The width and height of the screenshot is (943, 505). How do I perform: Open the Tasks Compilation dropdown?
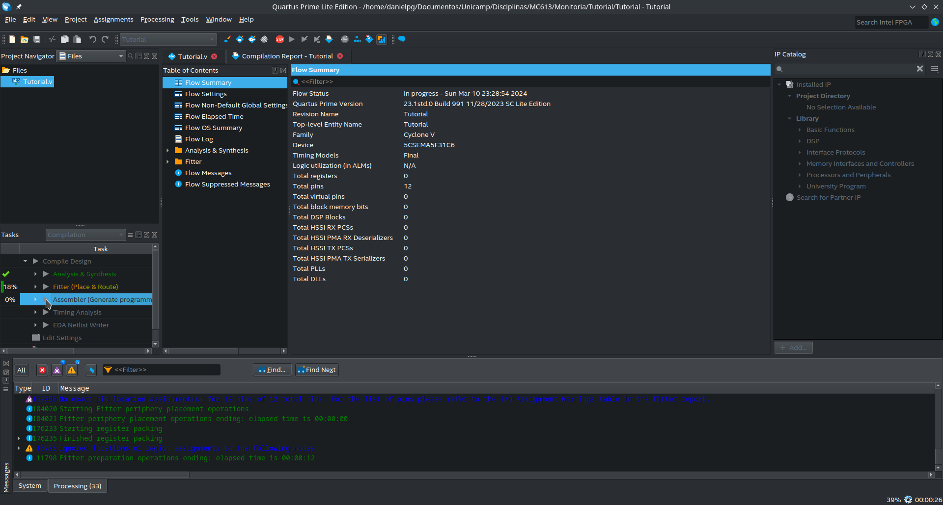tap(85, 235)
